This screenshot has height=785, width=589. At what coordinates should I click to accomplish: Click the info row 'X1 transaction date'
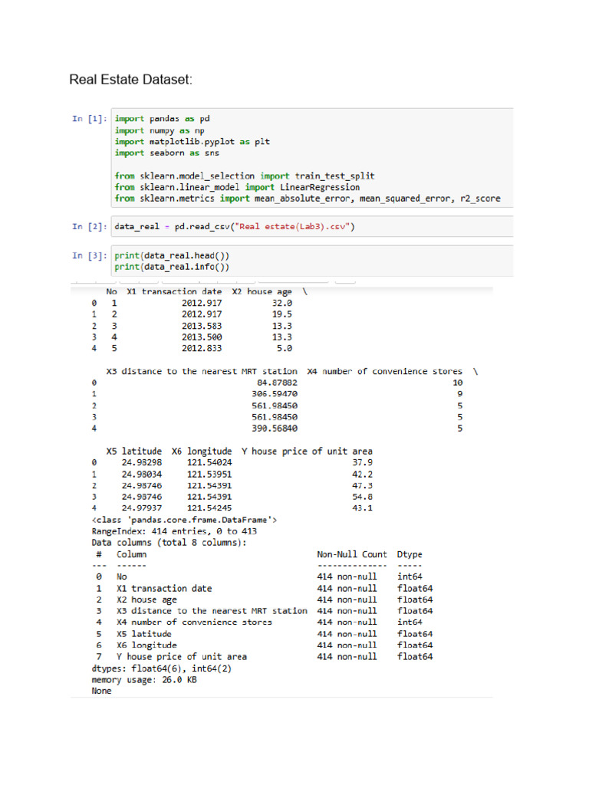(x=265, y=588)
